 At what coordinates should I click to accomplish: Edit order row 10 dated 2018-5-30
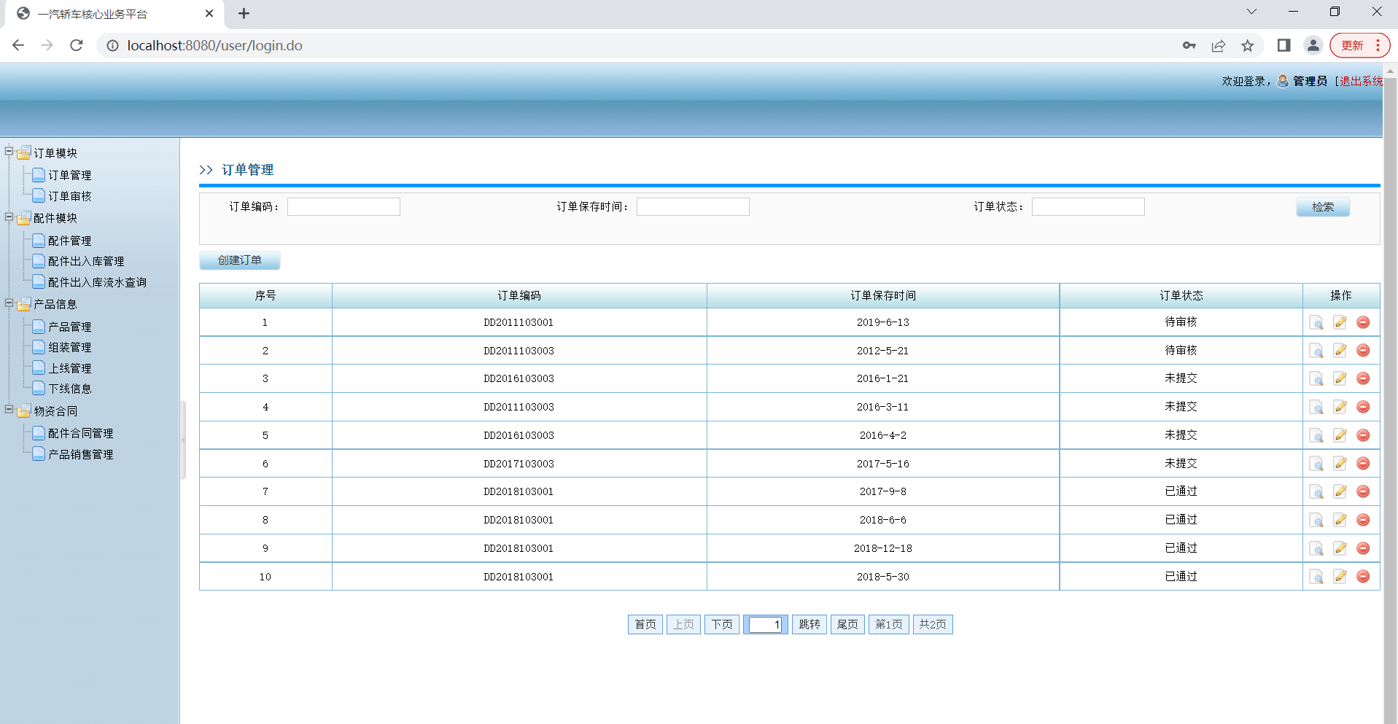click(x=1340, y=577)
